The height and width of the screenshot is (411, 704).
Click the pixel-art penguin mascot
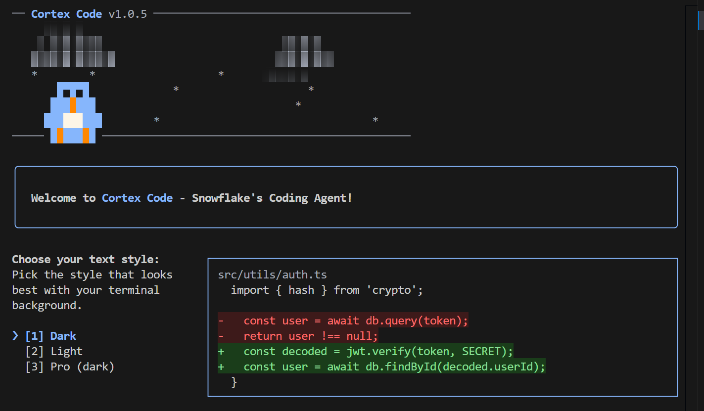[x=73, y=114]
